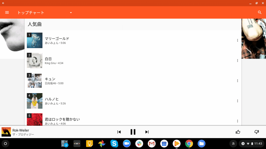Pause the currently playing song
The image size is (266, 149).
[x=133, y=132]
